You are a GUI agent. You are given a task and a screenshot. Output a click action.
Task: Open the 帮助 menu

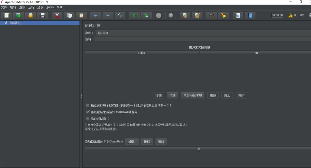[x=59, y=7]
